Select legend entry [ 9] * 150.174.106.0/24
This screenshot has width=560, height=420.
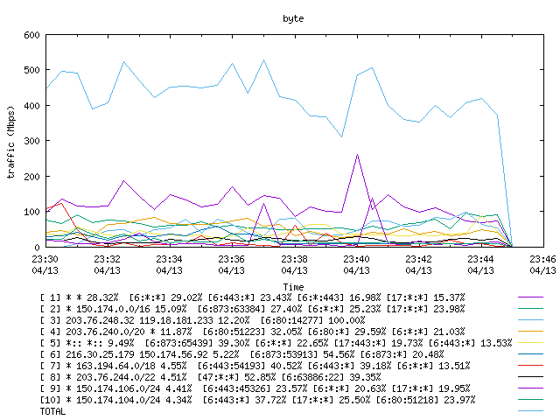coord(255,388)
